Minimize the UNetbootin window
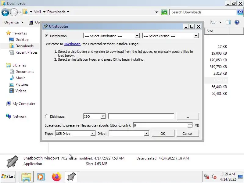 [186, 27]
